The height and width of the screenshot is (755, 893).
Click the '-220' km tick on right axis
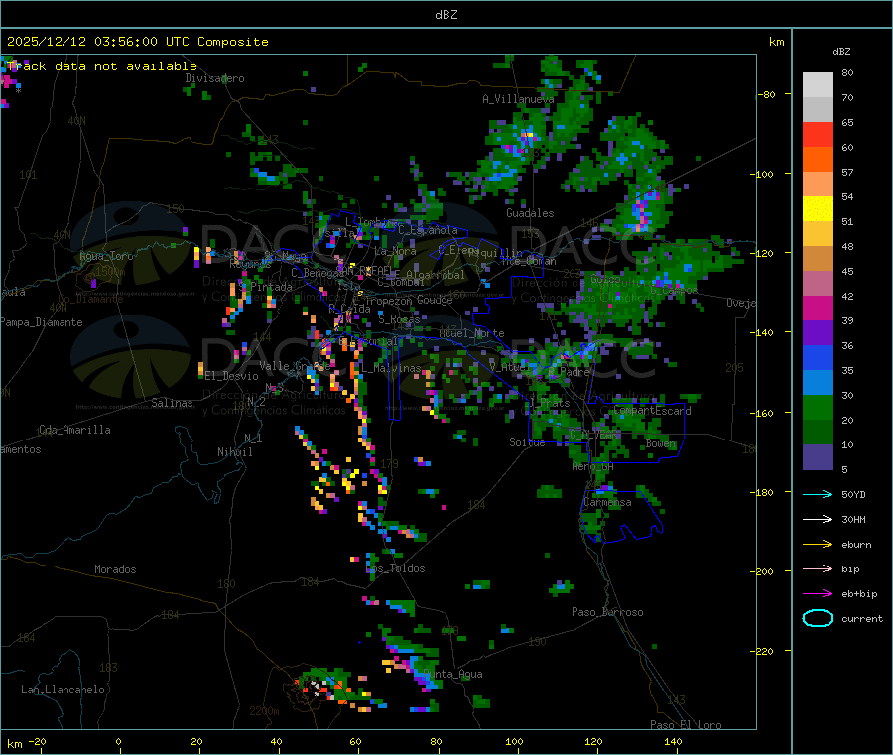click(x=762, y=651)
